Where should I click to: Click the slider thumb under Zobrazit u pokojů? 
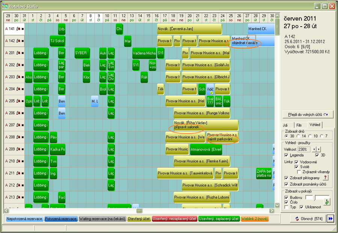(314, 197)
